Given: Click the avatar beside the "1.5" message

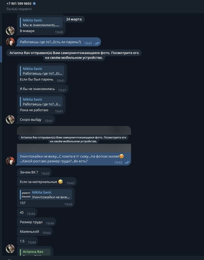Looking at the screenshot, I should coord(10,249).
